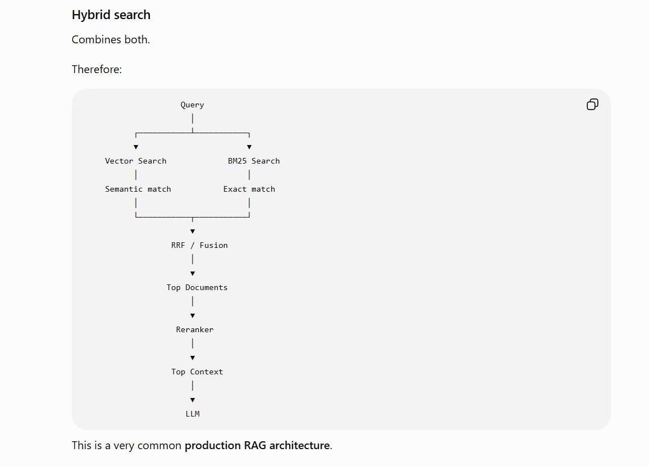Select the LLM node at bottom

[x=193, y=414]
